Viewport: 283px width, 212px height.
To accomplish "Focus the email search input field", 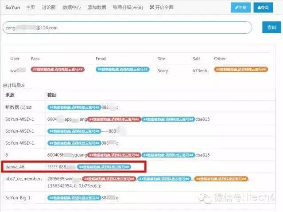I will tap(127, 27).
